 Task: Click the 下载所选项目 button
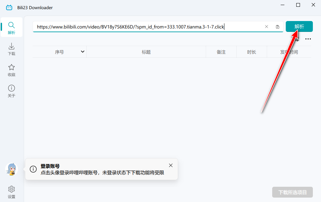pos(292,192)
